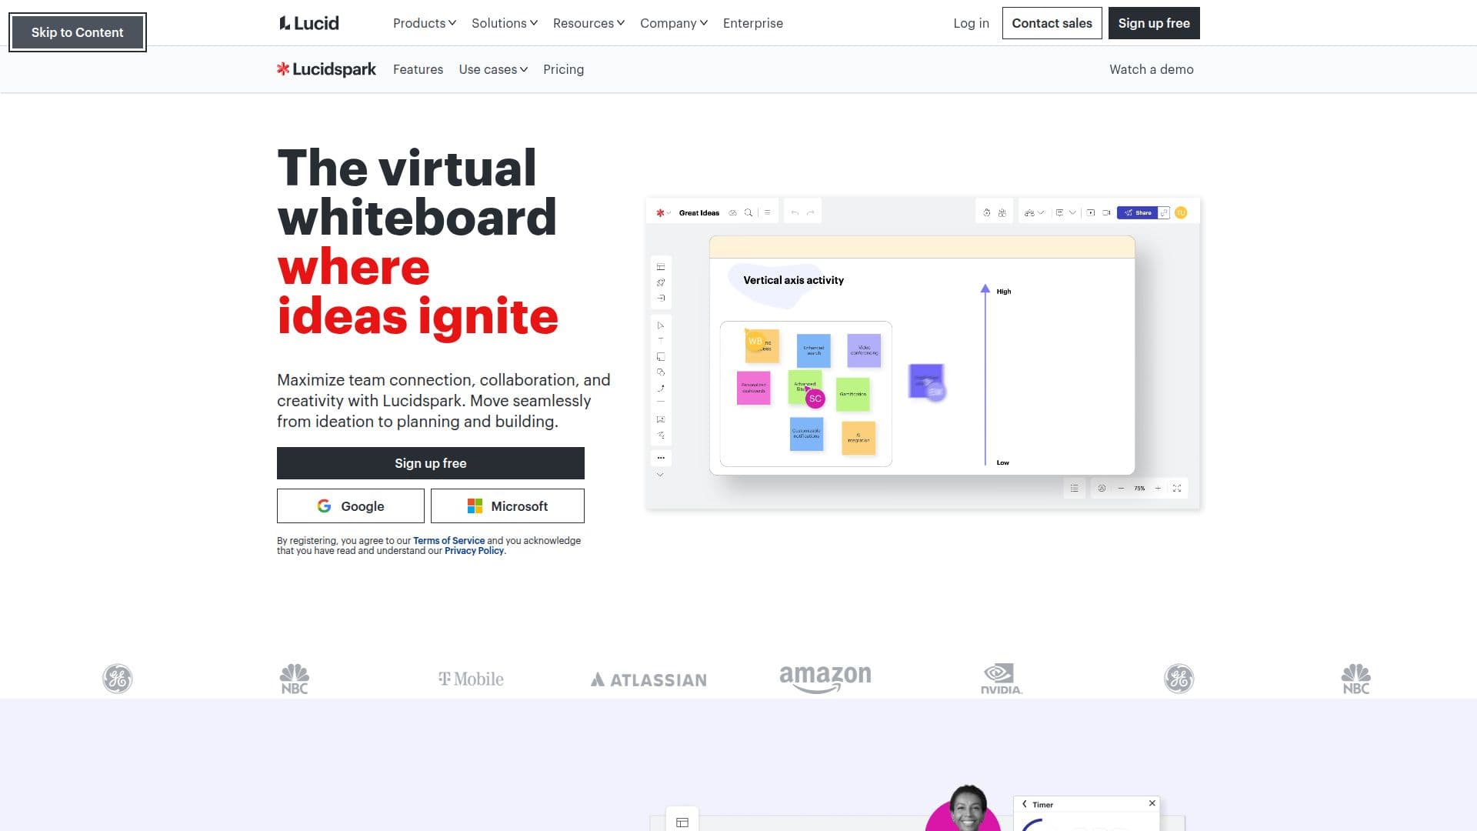
Task: Open the Features tab
Action: 418,69
